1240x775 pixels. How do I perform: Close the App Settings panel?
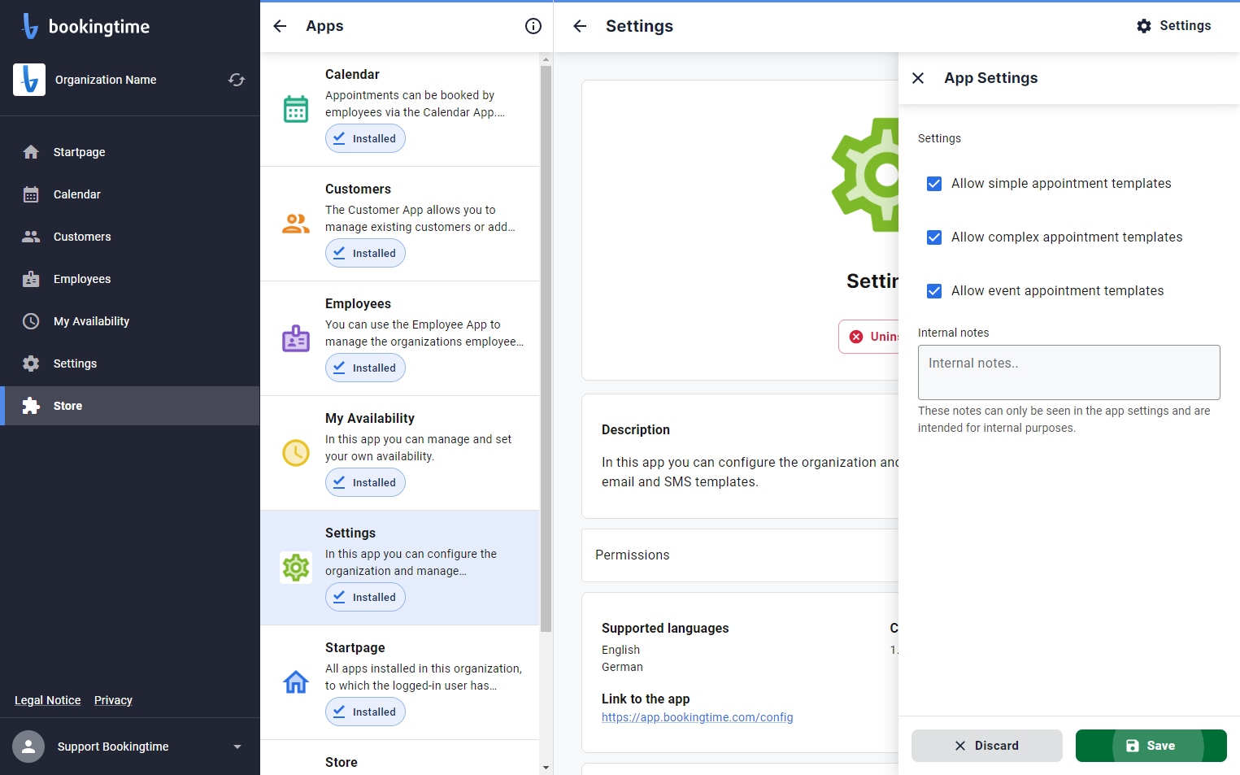[x=918, y=78]
